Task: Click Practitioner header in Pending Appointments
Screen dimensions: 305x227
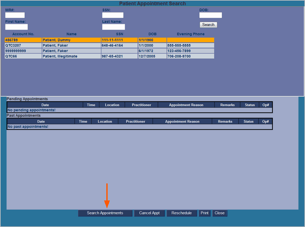Action: click(141, 105)
